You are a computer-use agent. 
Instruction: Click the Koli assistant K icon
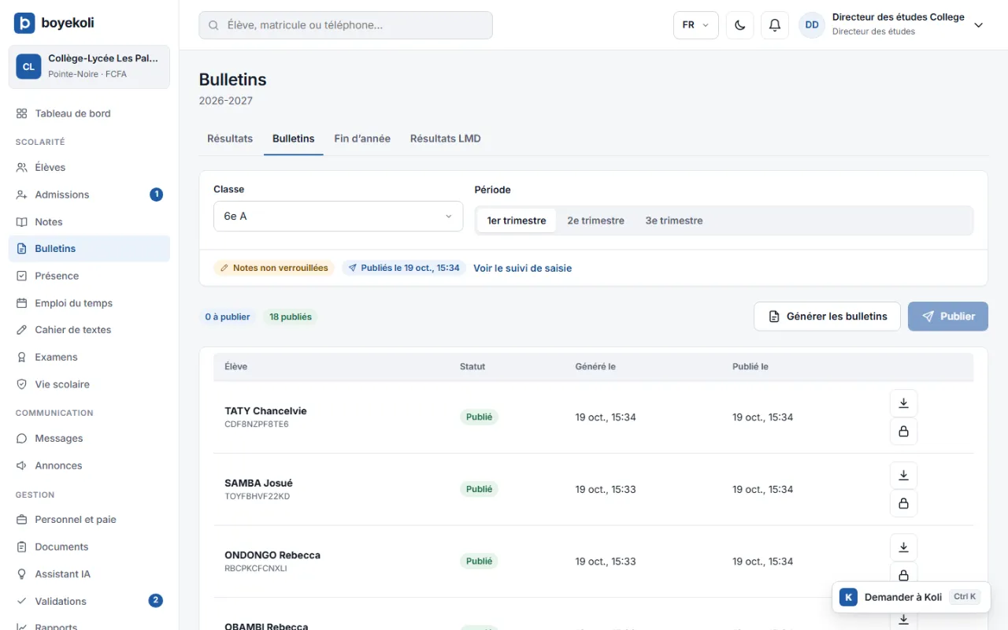pyautogui.click(x=848, y=597)
